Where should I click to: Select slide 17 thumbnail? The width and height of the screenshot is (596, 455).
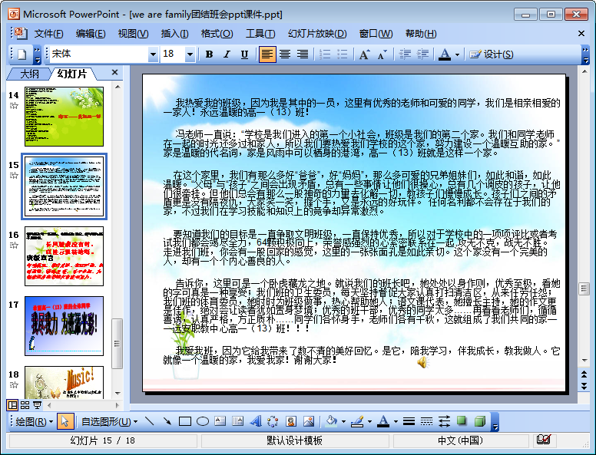tap(64, 326)
